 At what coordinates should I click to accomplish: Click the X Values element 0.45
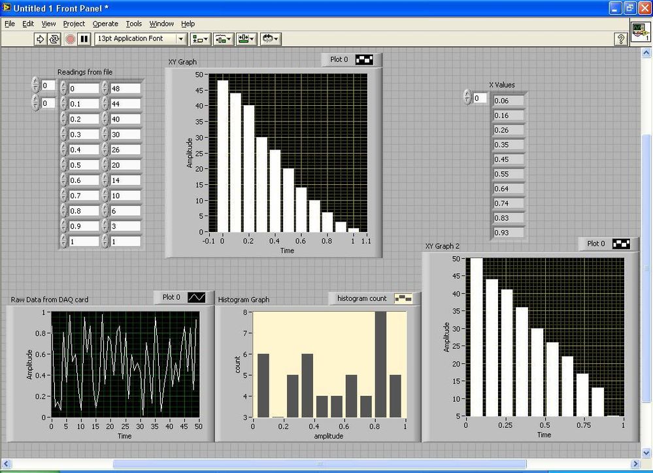509,159
